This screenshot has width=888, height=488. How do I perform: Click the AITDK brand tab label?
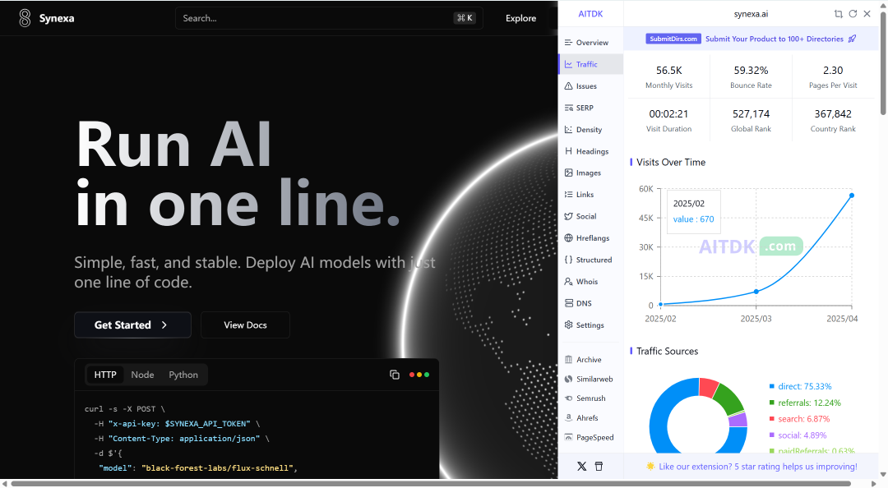[x=590, y=14]
